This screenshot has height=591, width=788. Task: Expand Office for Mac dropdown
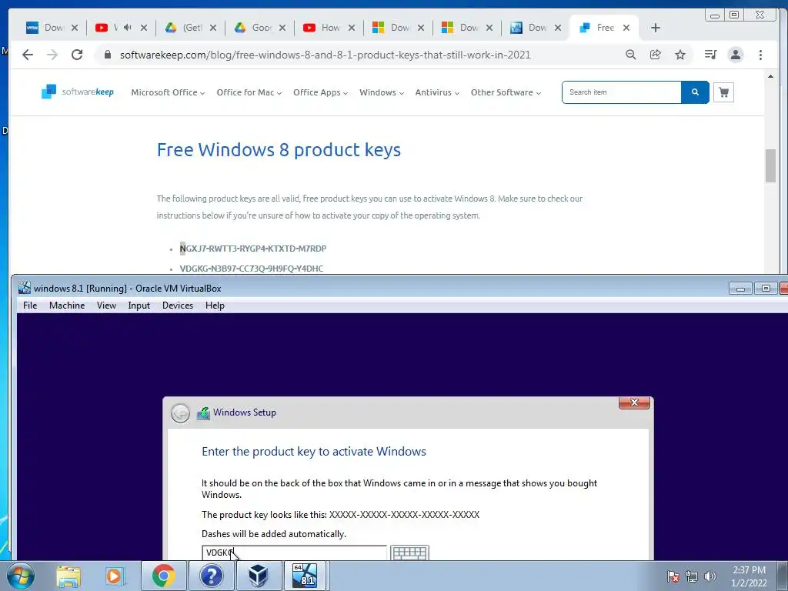249,92
